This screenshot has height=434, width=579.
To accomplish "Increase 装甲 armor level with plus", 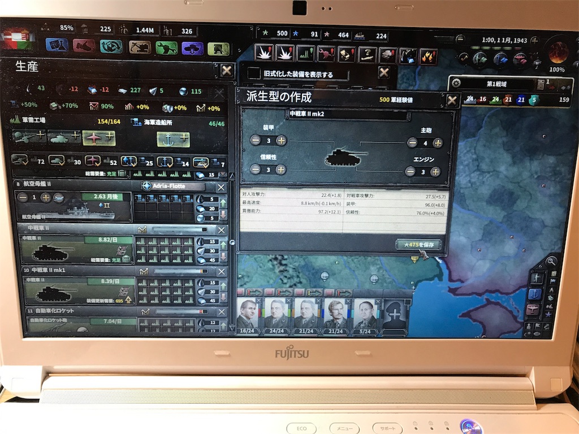I will pos(281,140).
